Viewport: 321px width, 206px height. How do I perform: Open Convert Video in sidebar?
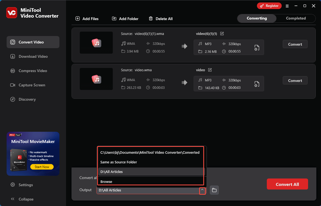(33, 42)
